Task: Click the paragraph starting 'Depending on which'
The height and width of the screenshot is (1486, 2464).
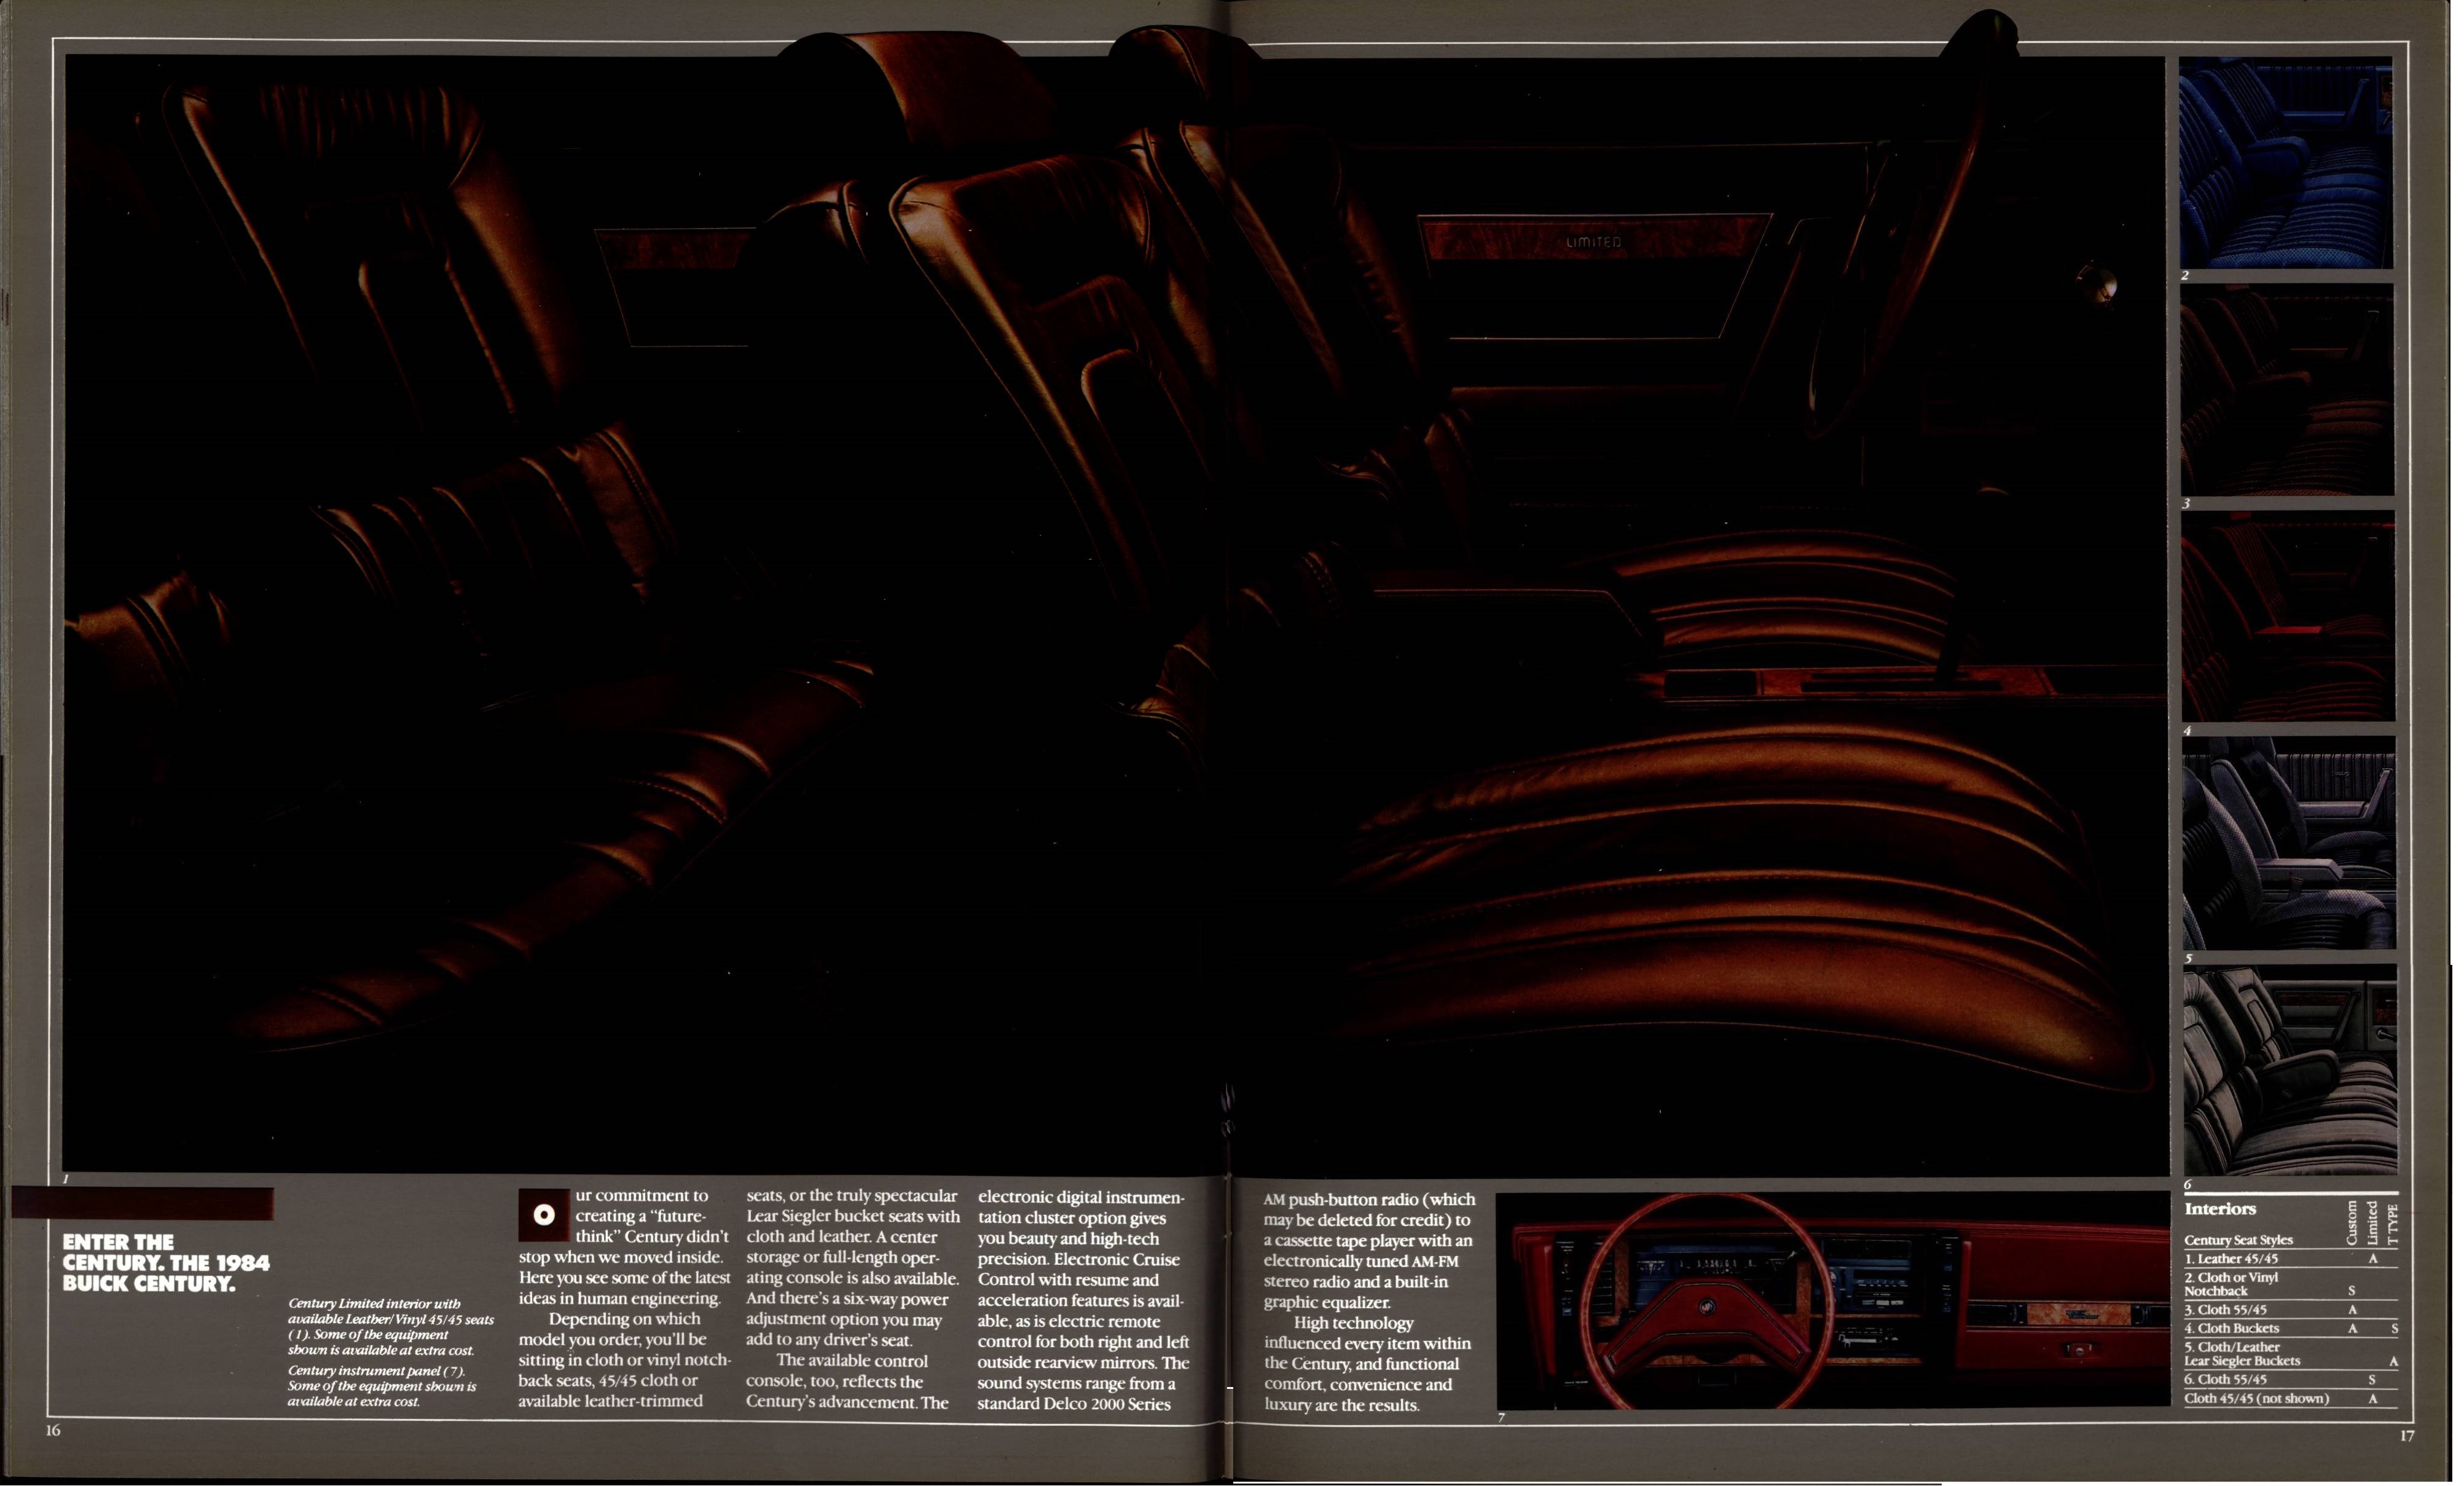Action: 625,1360
